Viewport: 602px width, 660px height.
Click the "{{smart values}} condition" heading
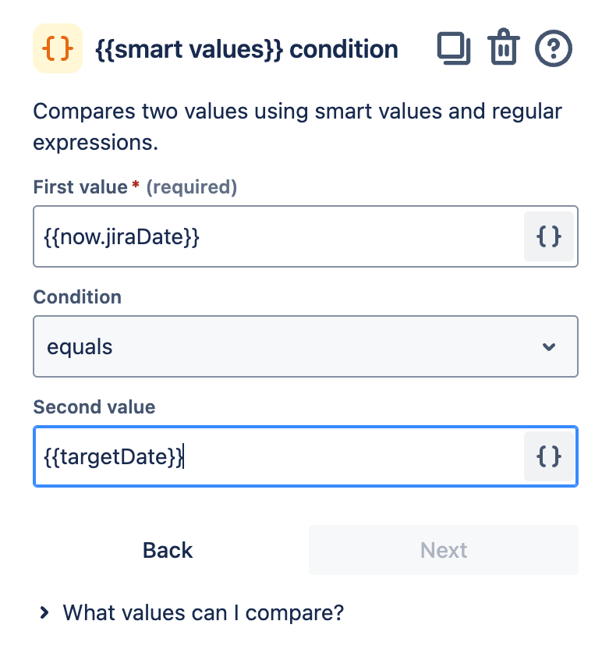[x=246, y=49]
